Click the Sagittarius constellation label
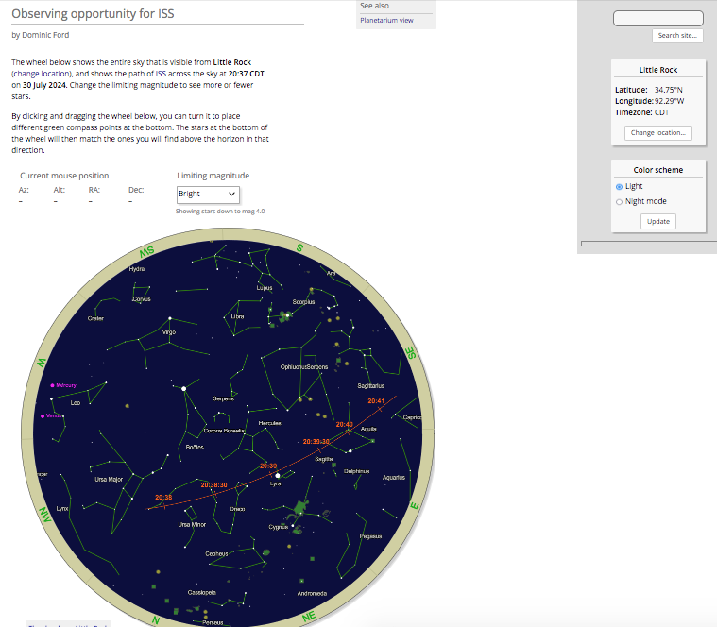 [371, 386]
